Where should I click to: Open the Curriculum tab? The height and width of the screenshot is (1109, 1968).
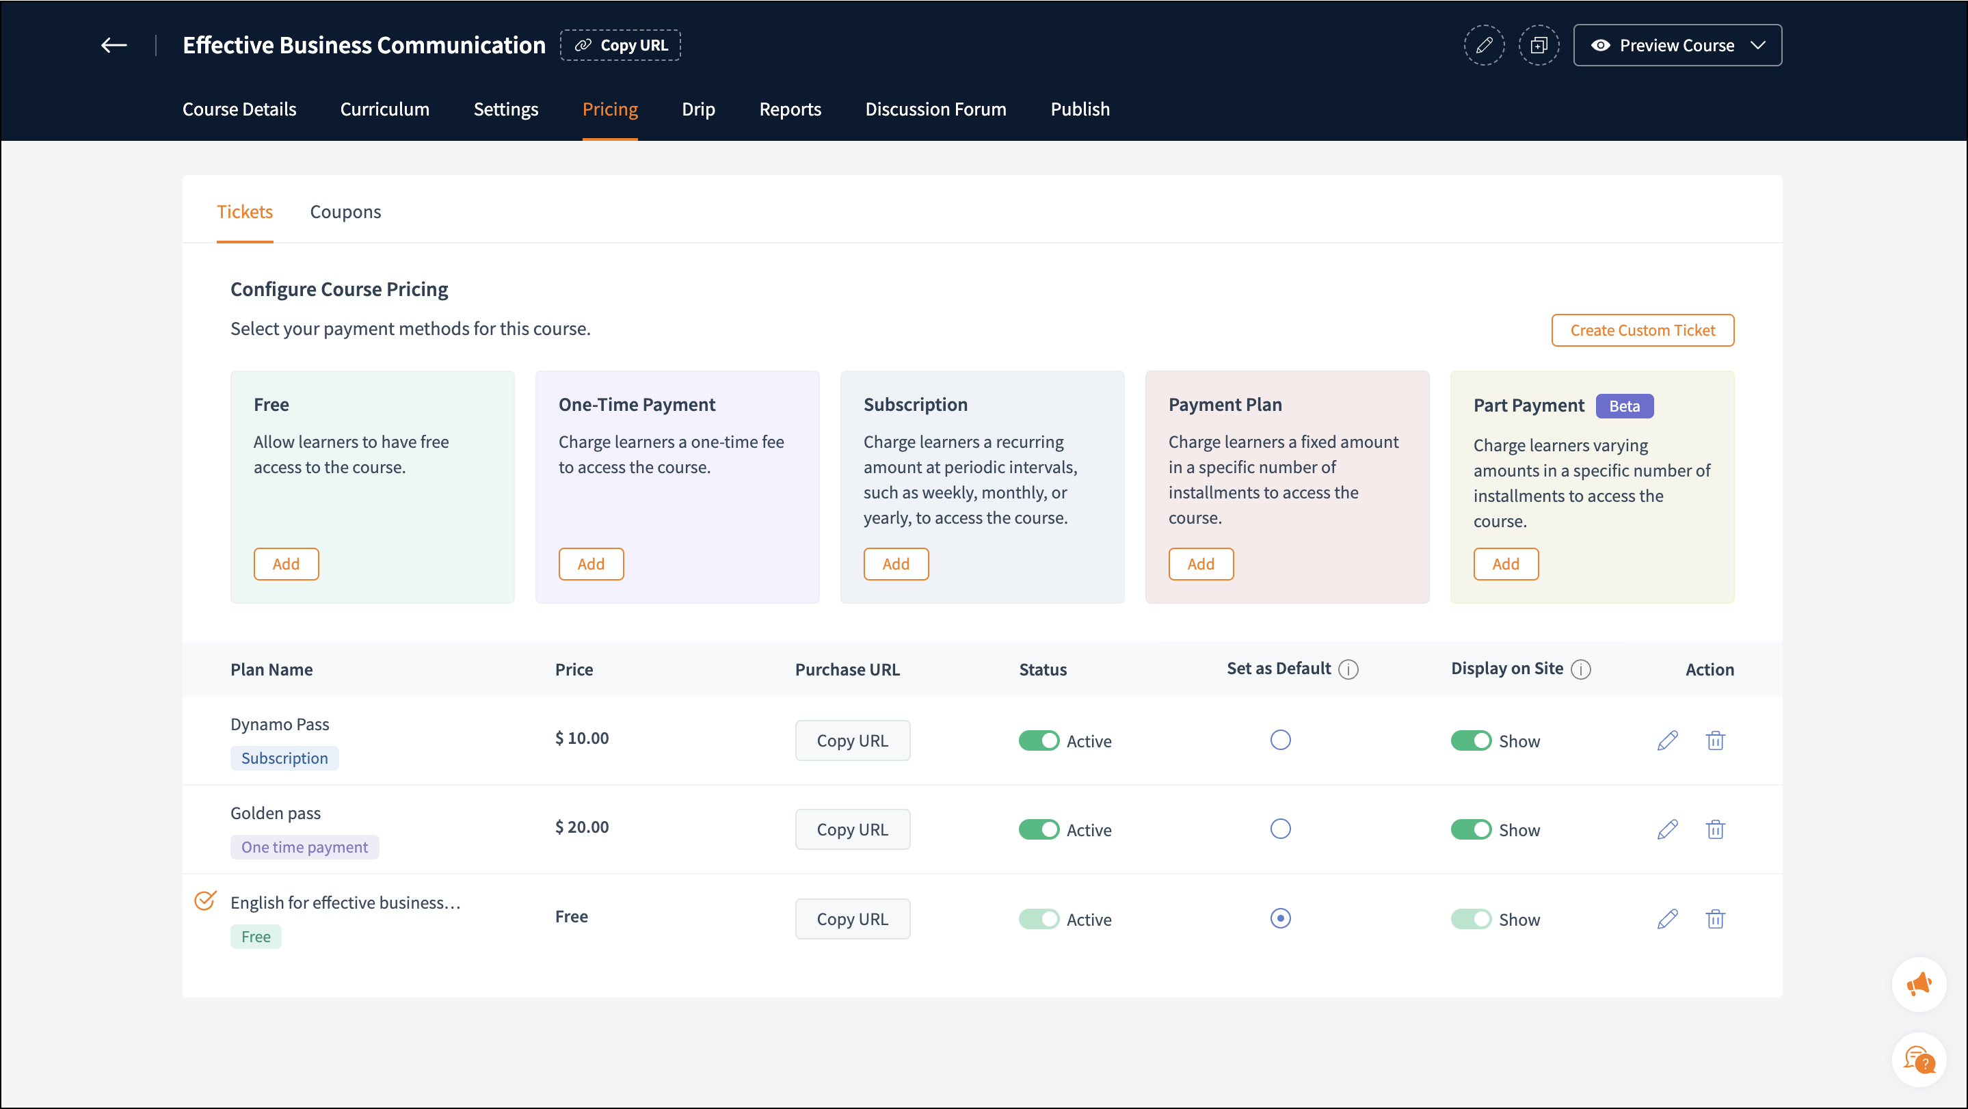pos(384,109)
